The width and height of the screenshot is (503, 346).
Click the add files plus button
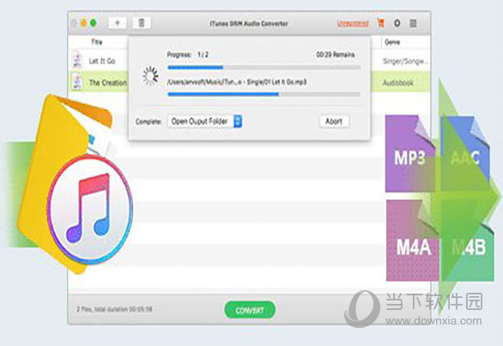(117, 23)
